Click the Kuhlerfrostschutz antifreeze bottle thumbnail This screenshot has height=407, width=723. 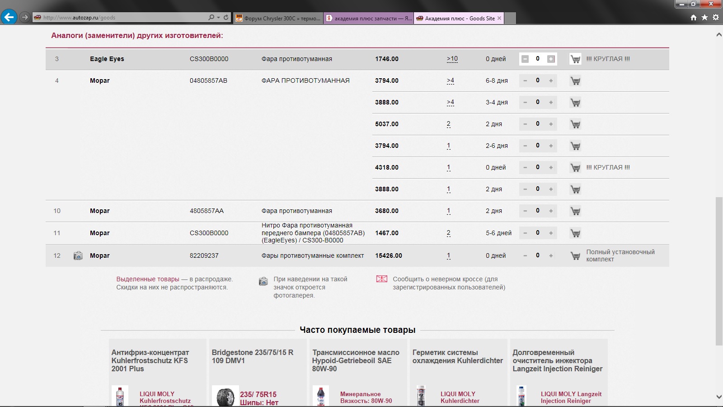click(x=120, y=396)
